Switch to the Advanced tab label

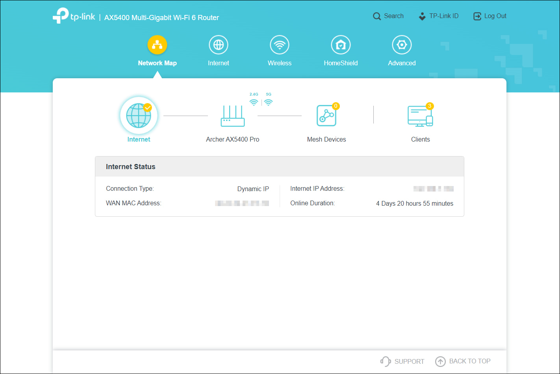pos(402,63)
